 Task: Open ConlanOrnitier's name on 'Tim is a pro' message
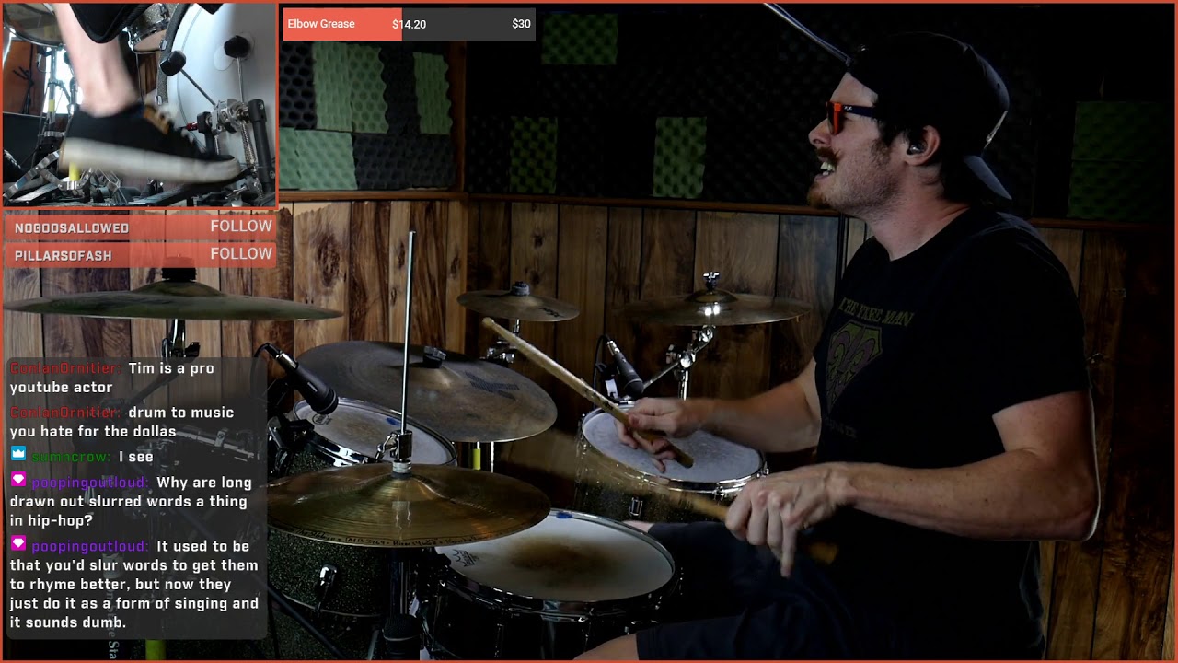[65, 368]
